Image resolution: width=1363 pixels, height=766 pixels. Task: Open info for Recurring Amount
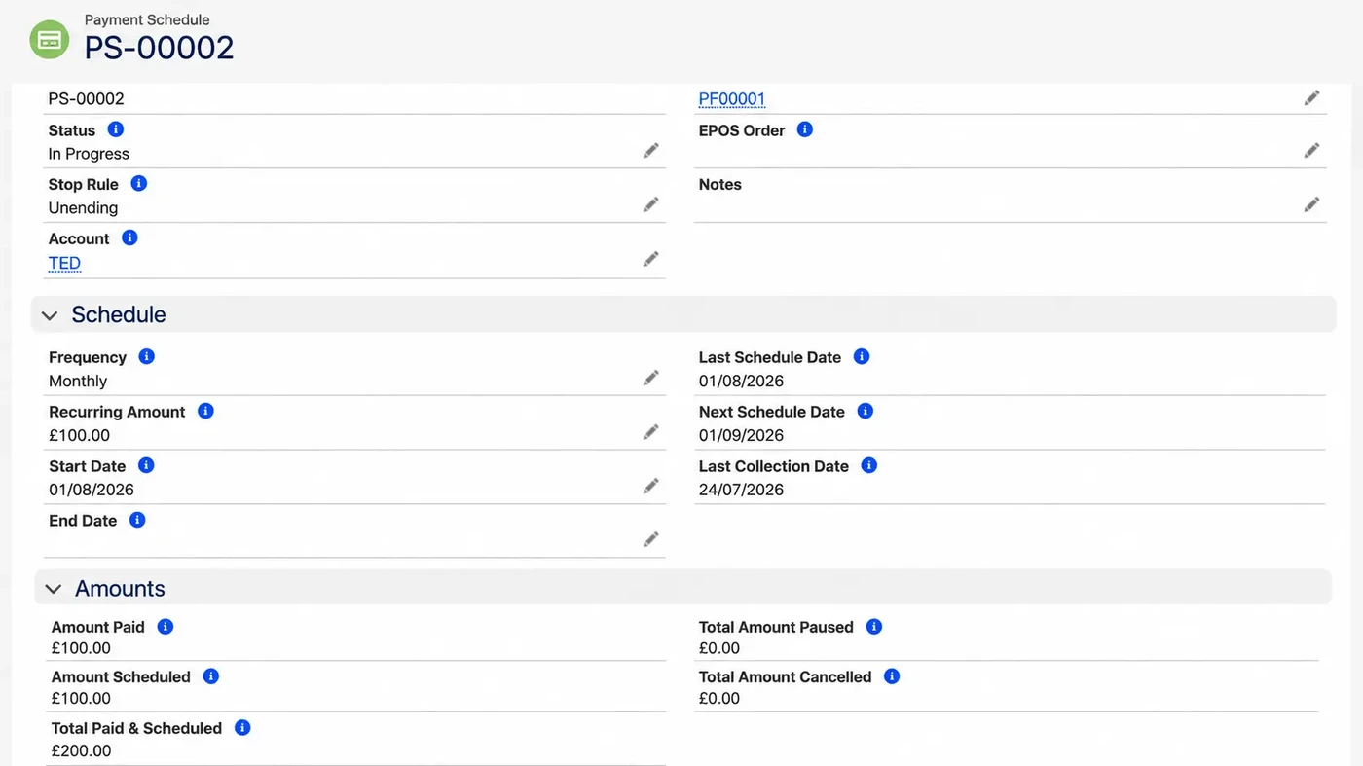tap(205, 411)
